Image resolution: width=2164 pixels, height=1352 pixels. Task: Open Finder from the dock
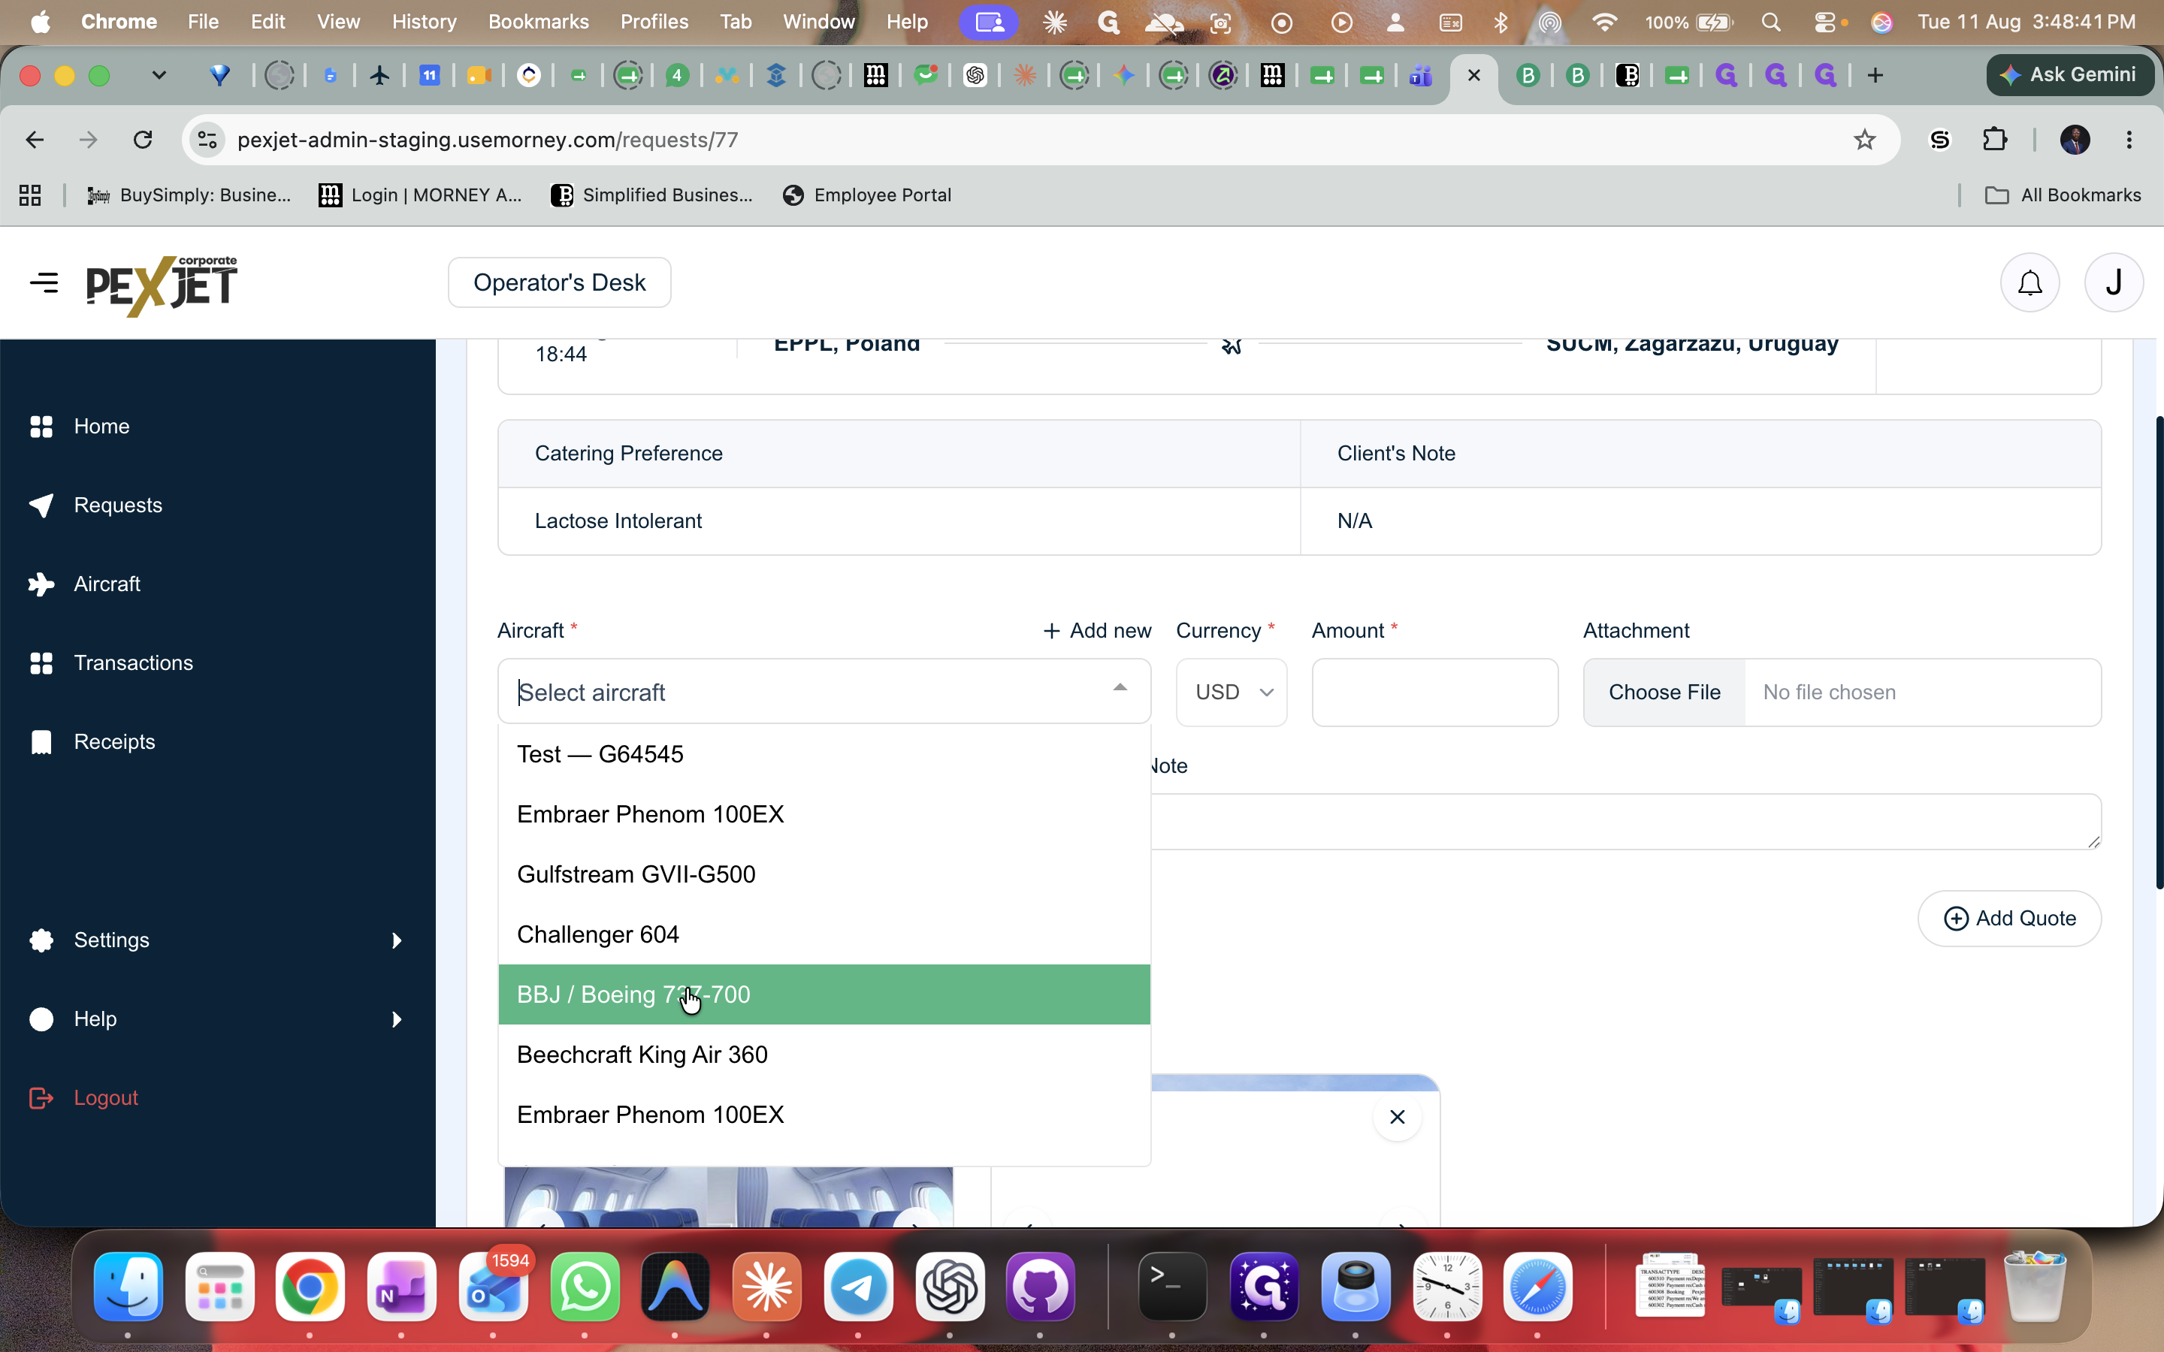[x=128, y=1287]
